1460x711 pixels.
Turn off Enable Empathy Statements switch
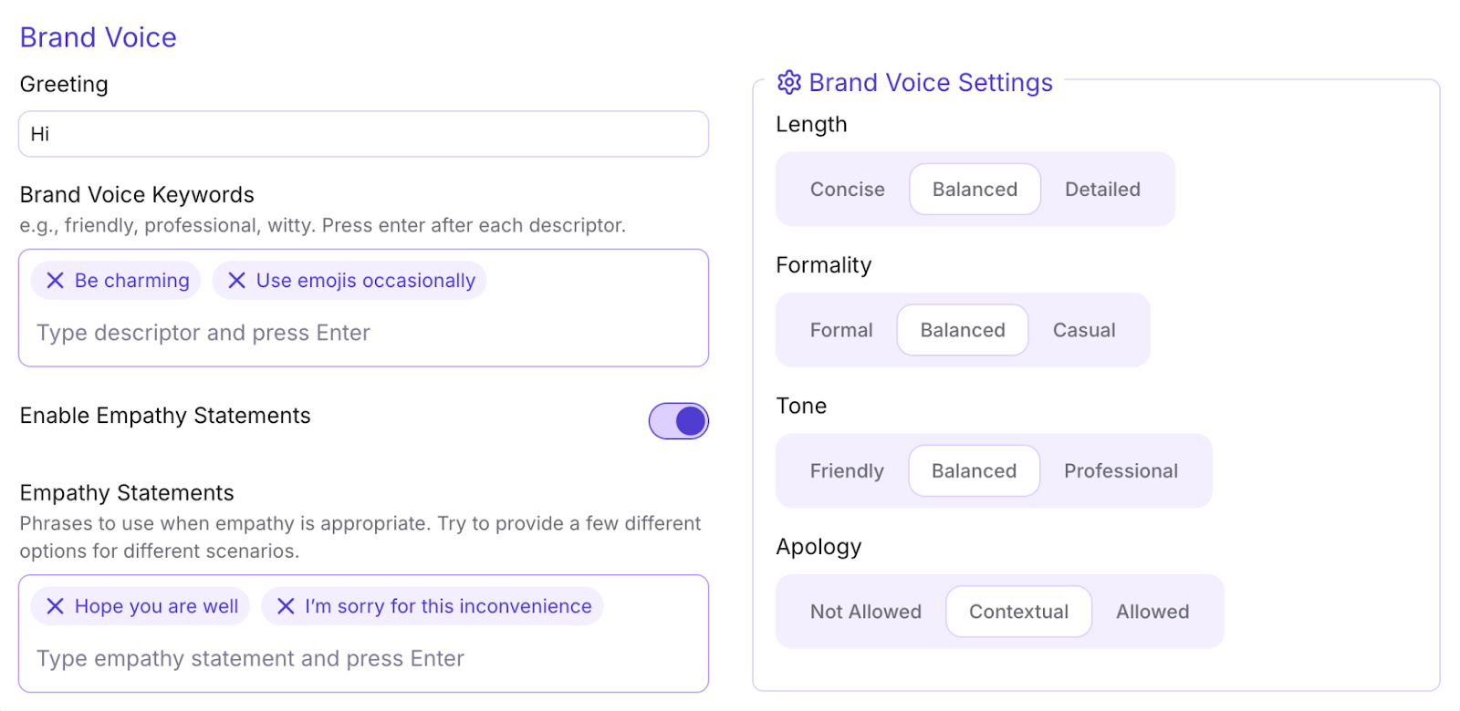pyautogui.click(x=678, y=421)
